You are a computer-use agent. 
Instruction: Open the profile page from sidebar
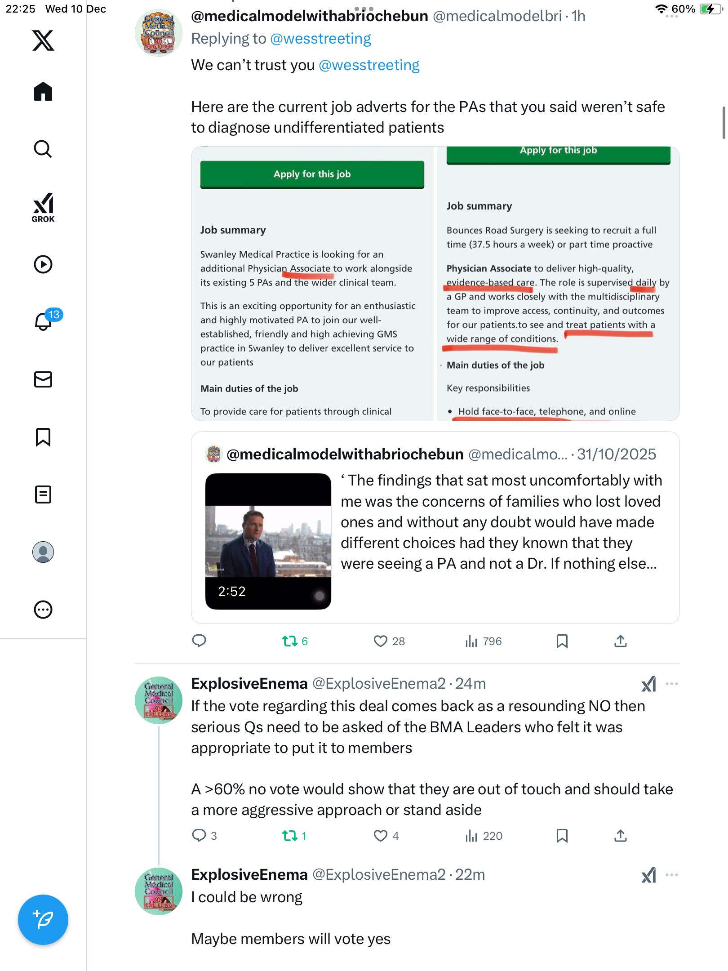[43, 552]
